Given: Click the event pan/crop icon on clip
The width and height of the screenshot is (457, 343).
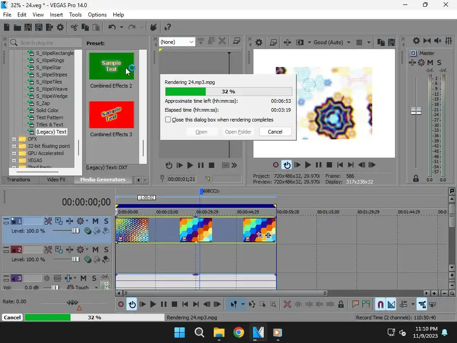Looking at the screenshot, I should 260,235.
